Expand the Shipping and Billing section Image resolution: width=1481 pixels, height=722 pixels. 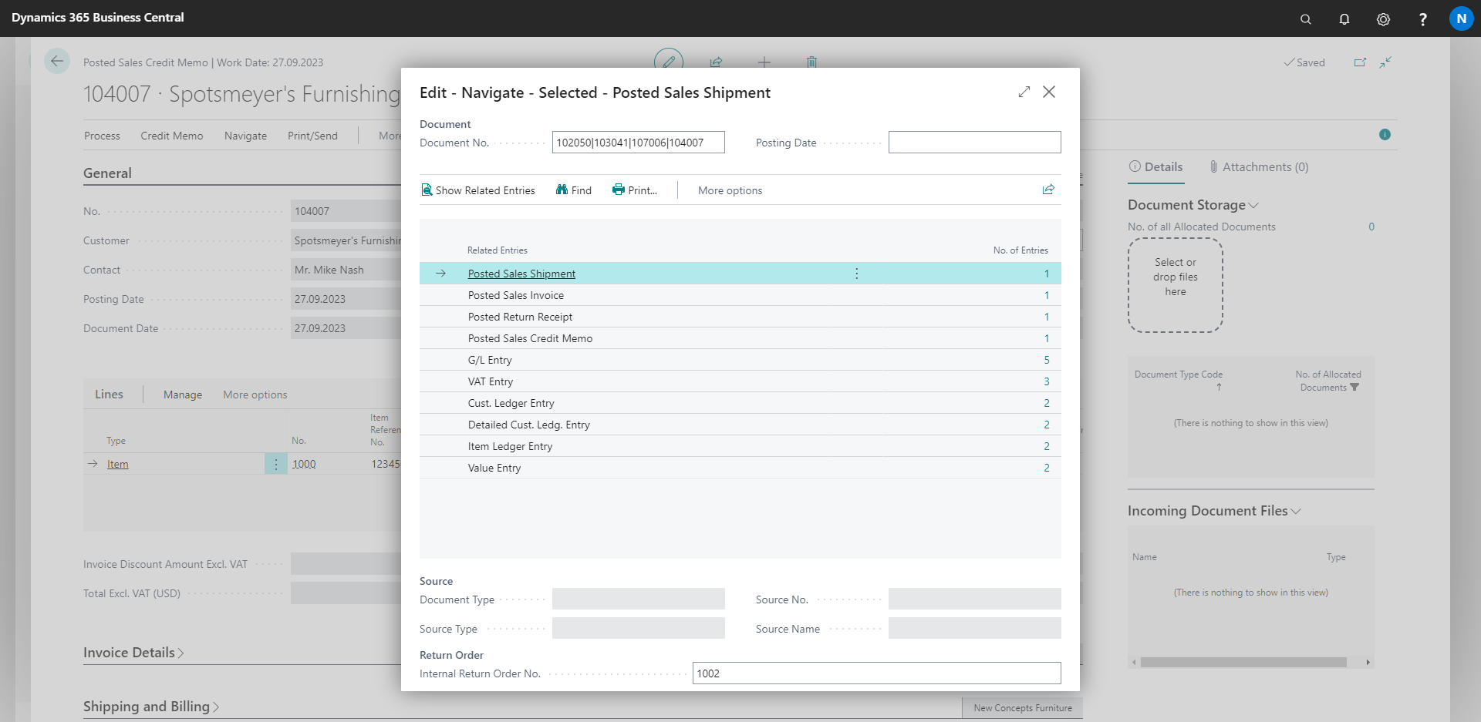151,707
